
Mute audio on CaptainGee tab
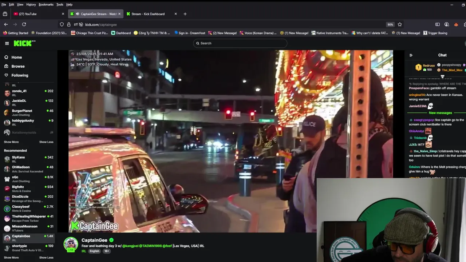(x=77, y=14)
